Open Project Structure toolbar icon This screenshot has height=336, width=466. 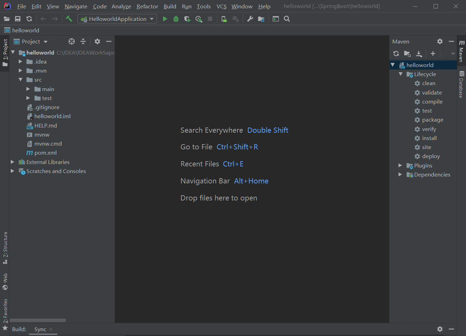point(261,19)
